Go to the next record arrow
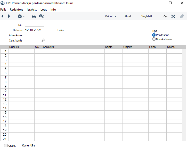This screenshot has width=187, height=148. coord(9,16)
